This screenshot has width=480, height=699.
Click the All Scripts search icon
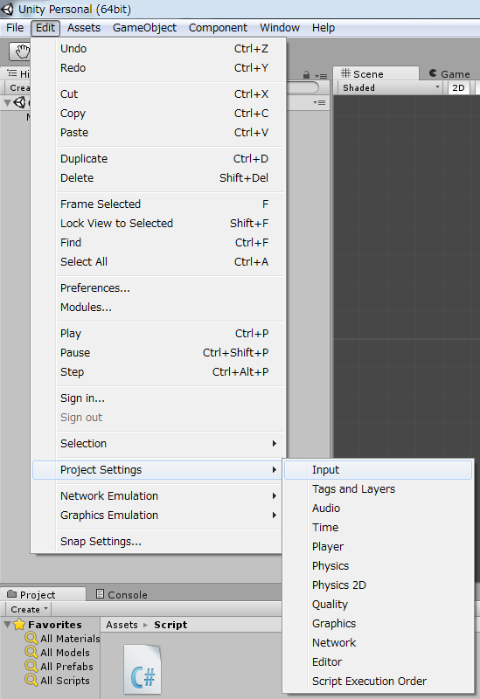[31, 681]
